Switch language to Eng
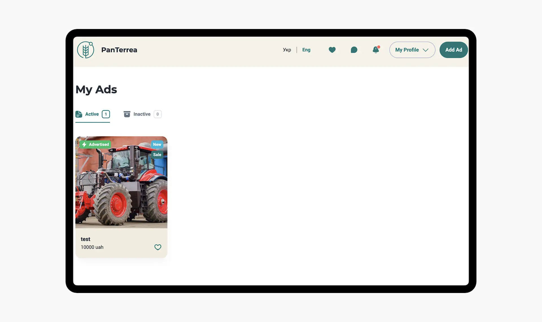The height and width of the screenshot is (322, 542). (x=306, y=50)
